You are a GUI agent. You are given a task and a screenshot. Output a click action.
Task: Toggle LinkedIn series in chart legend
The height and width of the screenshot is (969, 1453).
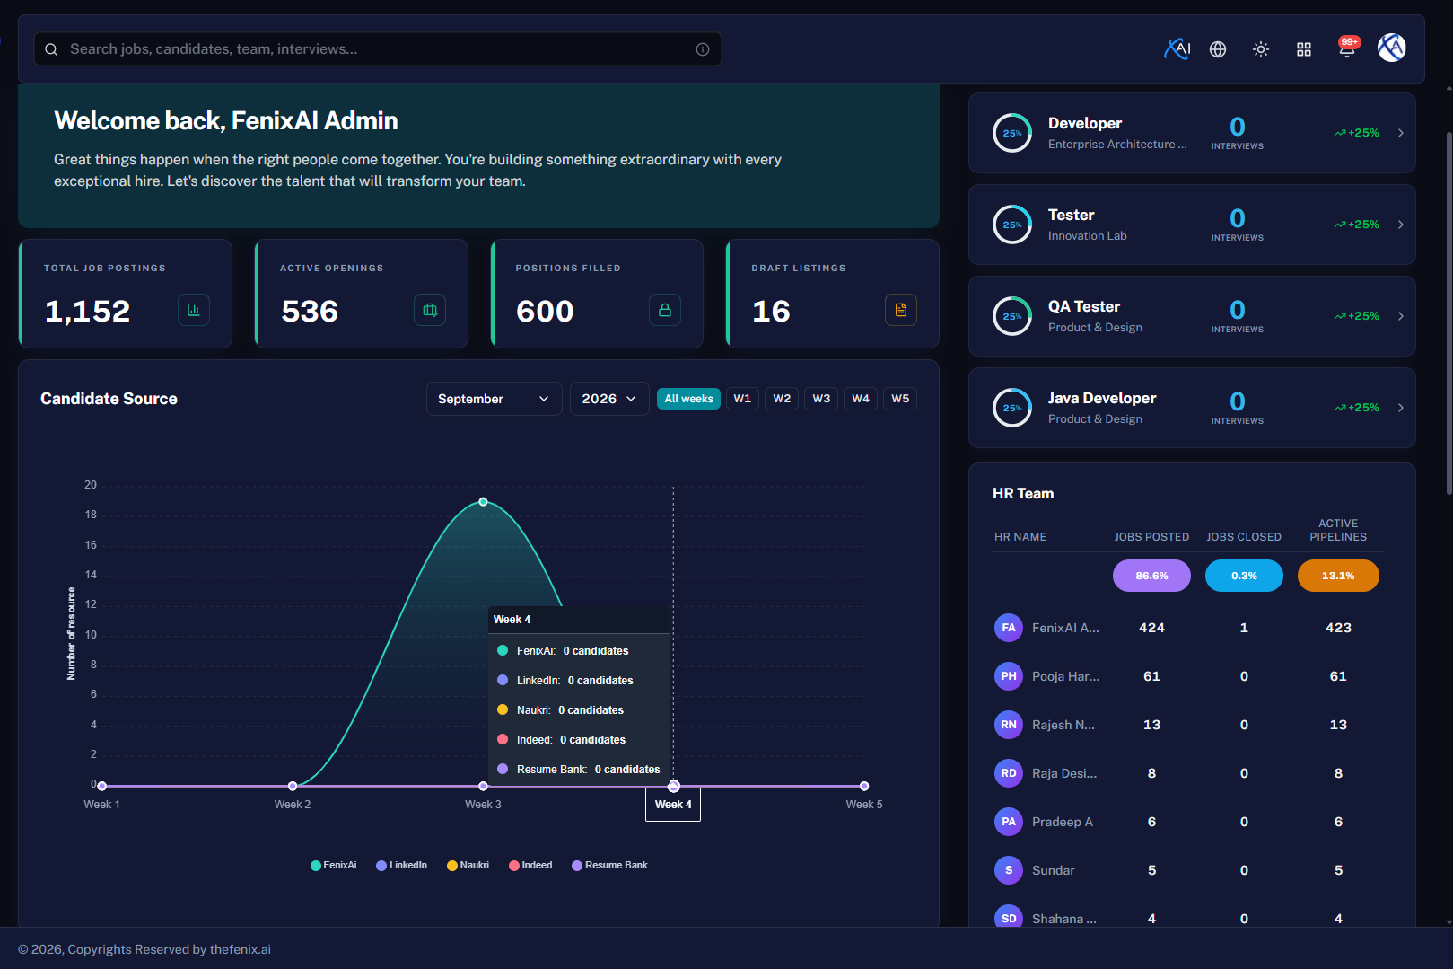click(x=401, y=866)
